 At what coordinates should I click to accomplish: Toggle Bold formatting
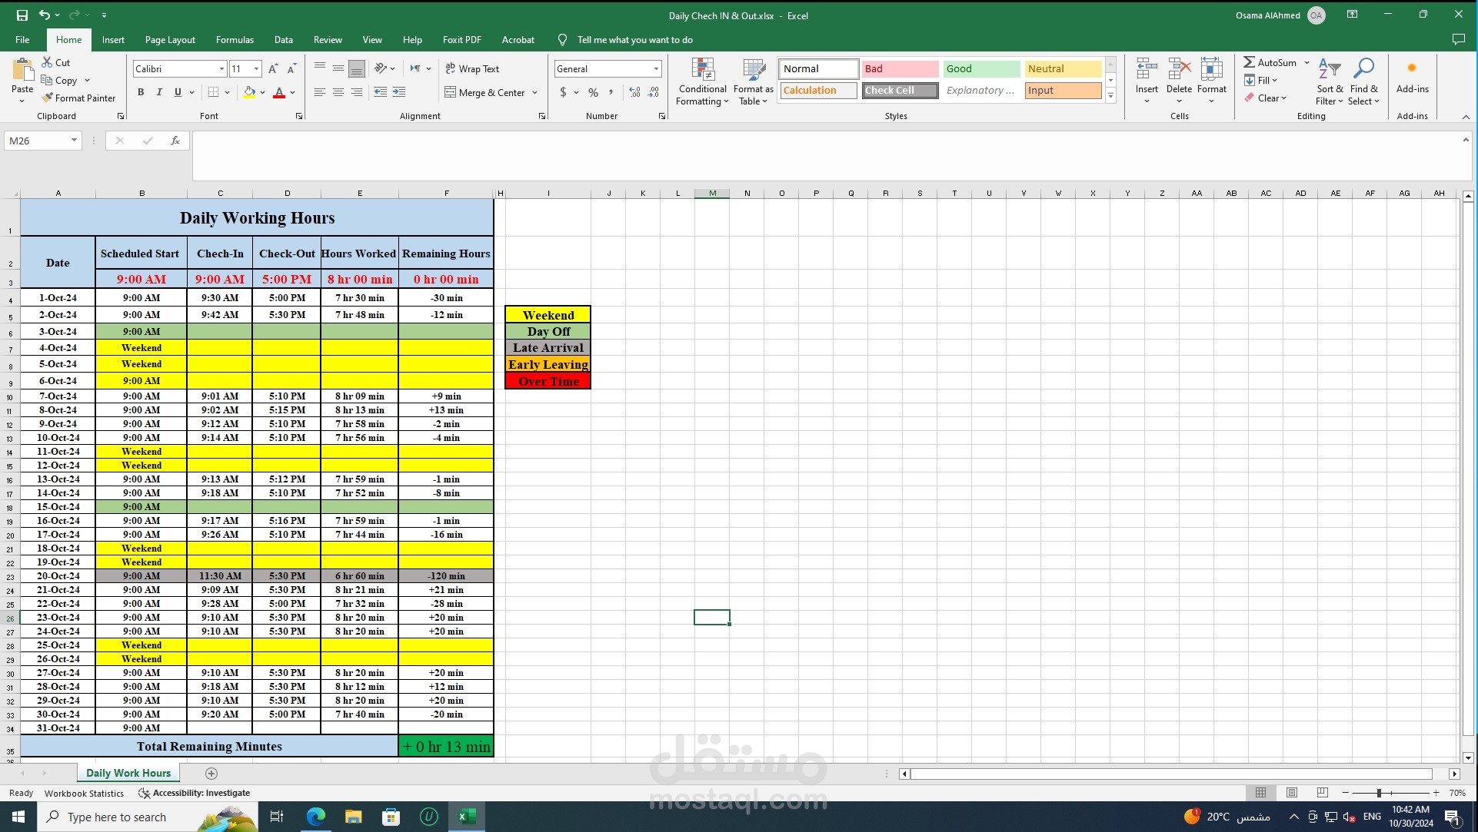tap(141, 92)
